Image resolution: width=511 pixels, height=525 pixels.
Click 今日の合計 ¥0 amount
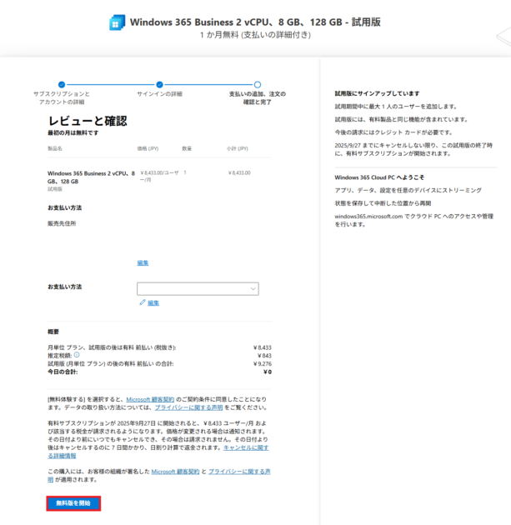(268, 372)
